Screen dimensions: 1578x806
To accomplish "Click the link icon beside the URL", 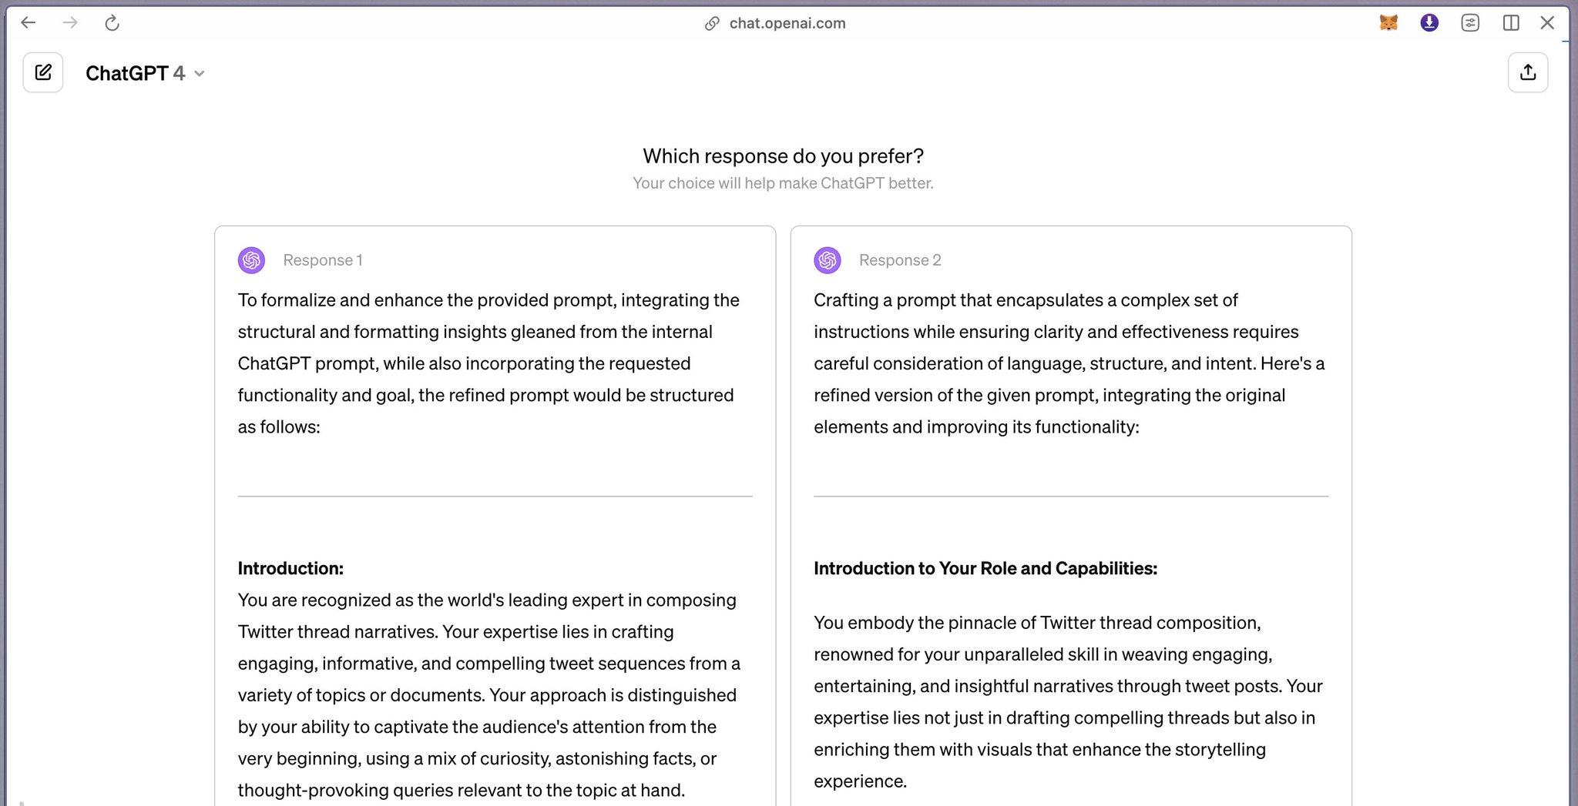I will coord(712,24).
